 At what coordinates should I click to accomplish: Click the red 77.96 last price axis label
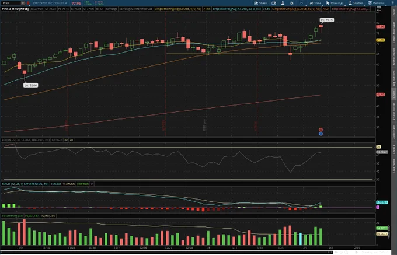pyautogui.click(x=380, y=27)
